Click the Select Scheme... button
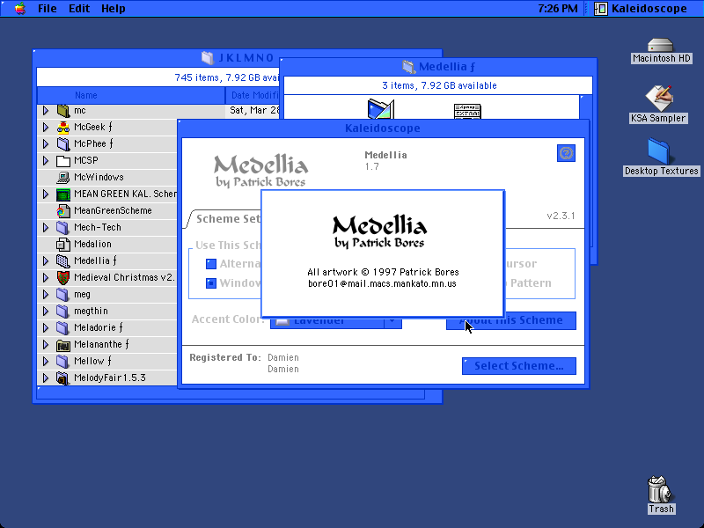 (519, 366)
